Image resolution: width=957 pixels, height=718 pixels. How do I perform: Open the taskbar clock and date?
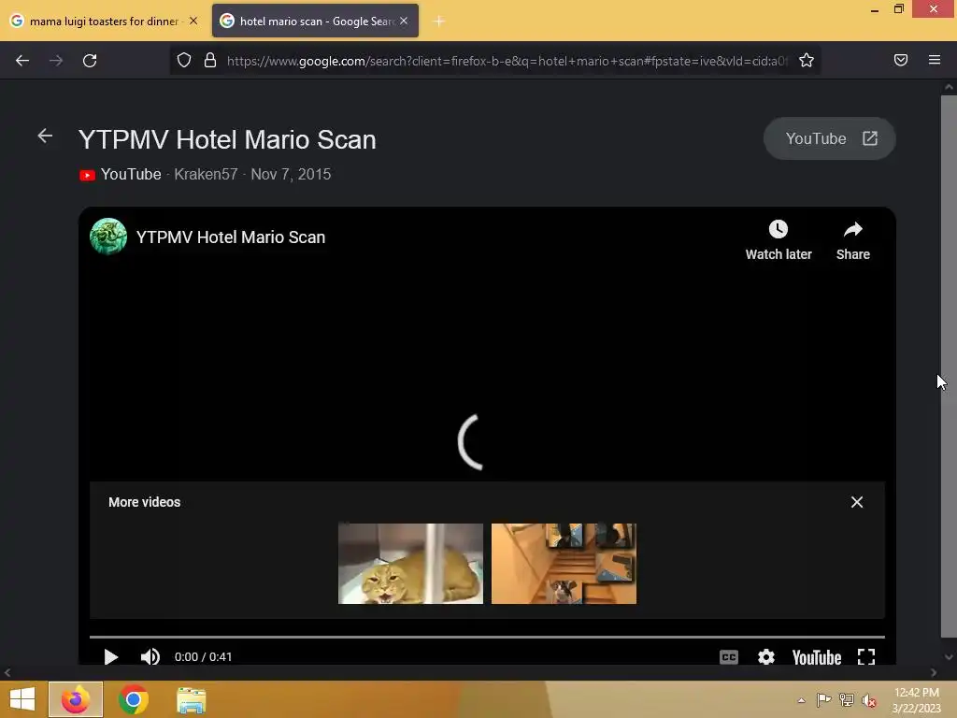916,700
